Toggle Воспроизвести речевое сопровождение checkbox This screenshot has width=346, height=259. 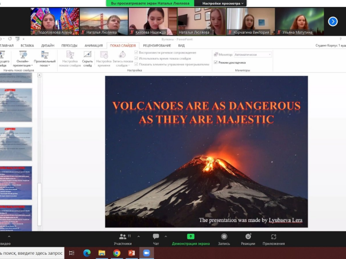click(136, 53)
